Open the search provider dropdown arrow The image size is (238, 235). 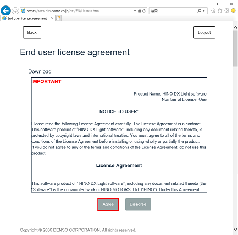coord(204,11)
